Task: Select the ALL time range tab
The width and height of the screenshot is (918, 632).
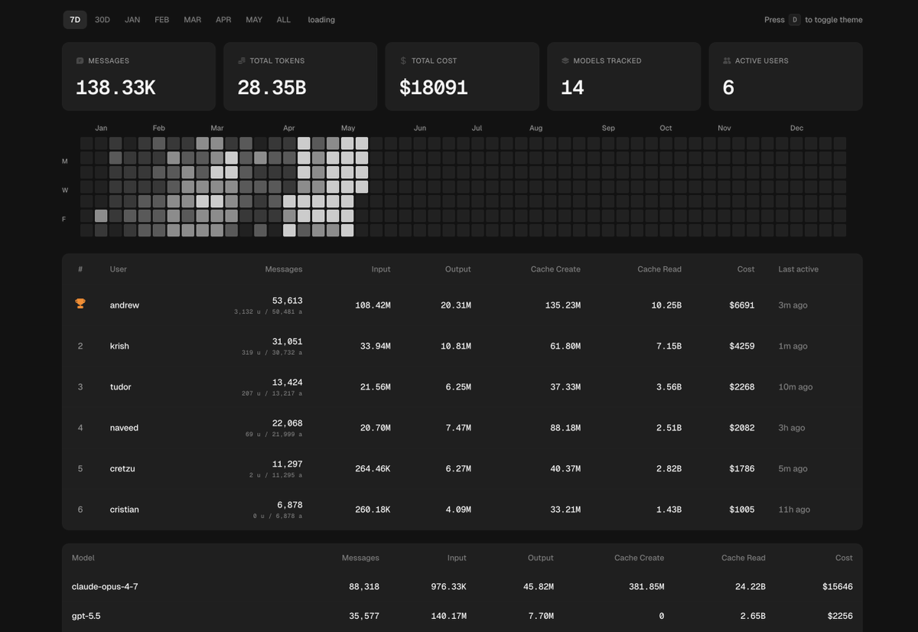Action: point(284,20)
